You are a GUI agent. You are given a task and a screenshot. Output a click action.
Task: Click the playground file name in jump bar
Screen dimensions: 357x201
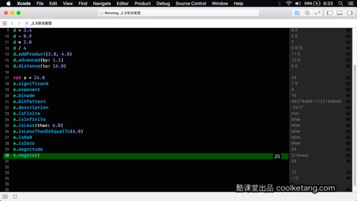(x=41, y=23)
